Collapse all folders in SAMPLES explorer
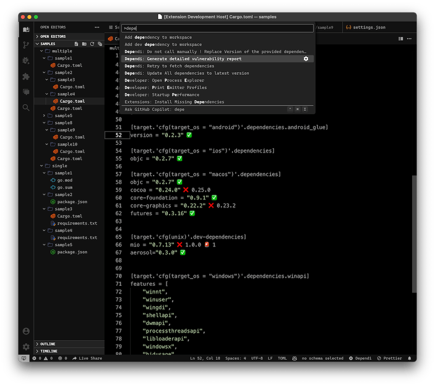Image resolution: width=435 pixels, height=386 pixels. pyautogui.click(x=100, y=44)
